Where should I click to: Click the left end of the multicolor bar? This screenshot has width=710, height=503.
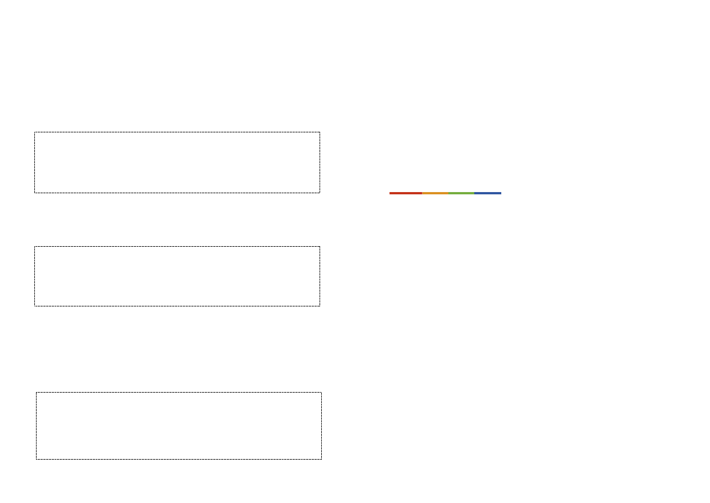tap(390, 193)
